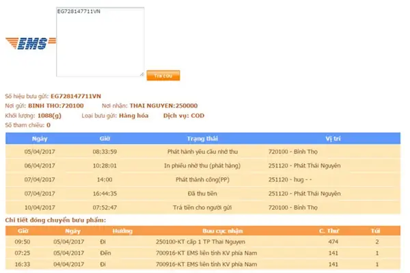Click time cell 07:52:47
Viewport: 410px width, 273px height.
[x=105, y=207]
